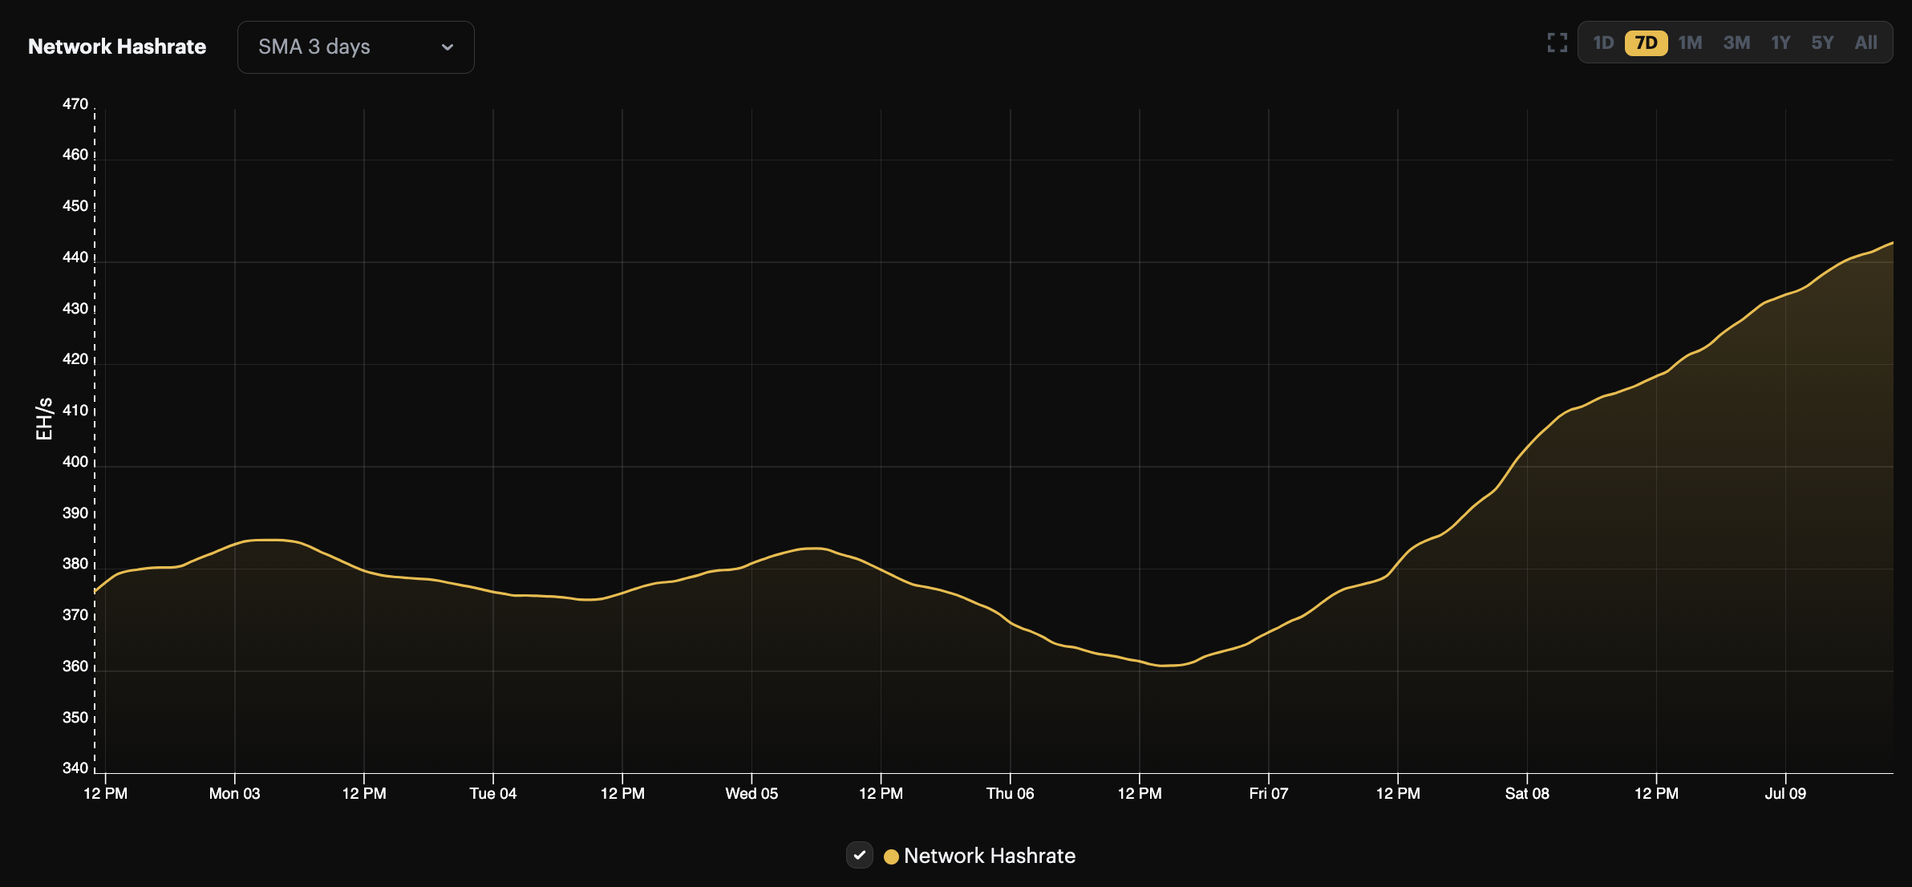Select a different moving average option

[356, 47]
